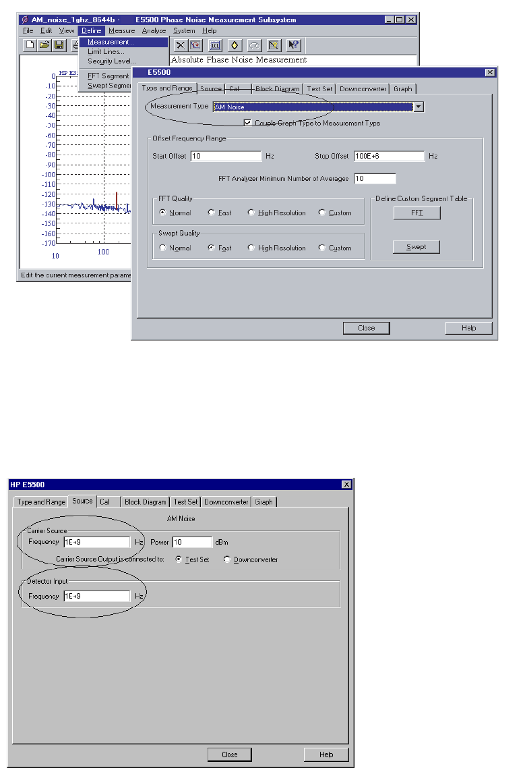The image size is (525, 768).
Task: Open the Analyze menu
Action: (154, 30)
